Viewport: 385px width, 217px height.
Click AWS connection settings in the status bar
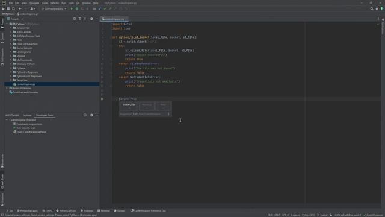pyautogui.click(x=348, y=215)
